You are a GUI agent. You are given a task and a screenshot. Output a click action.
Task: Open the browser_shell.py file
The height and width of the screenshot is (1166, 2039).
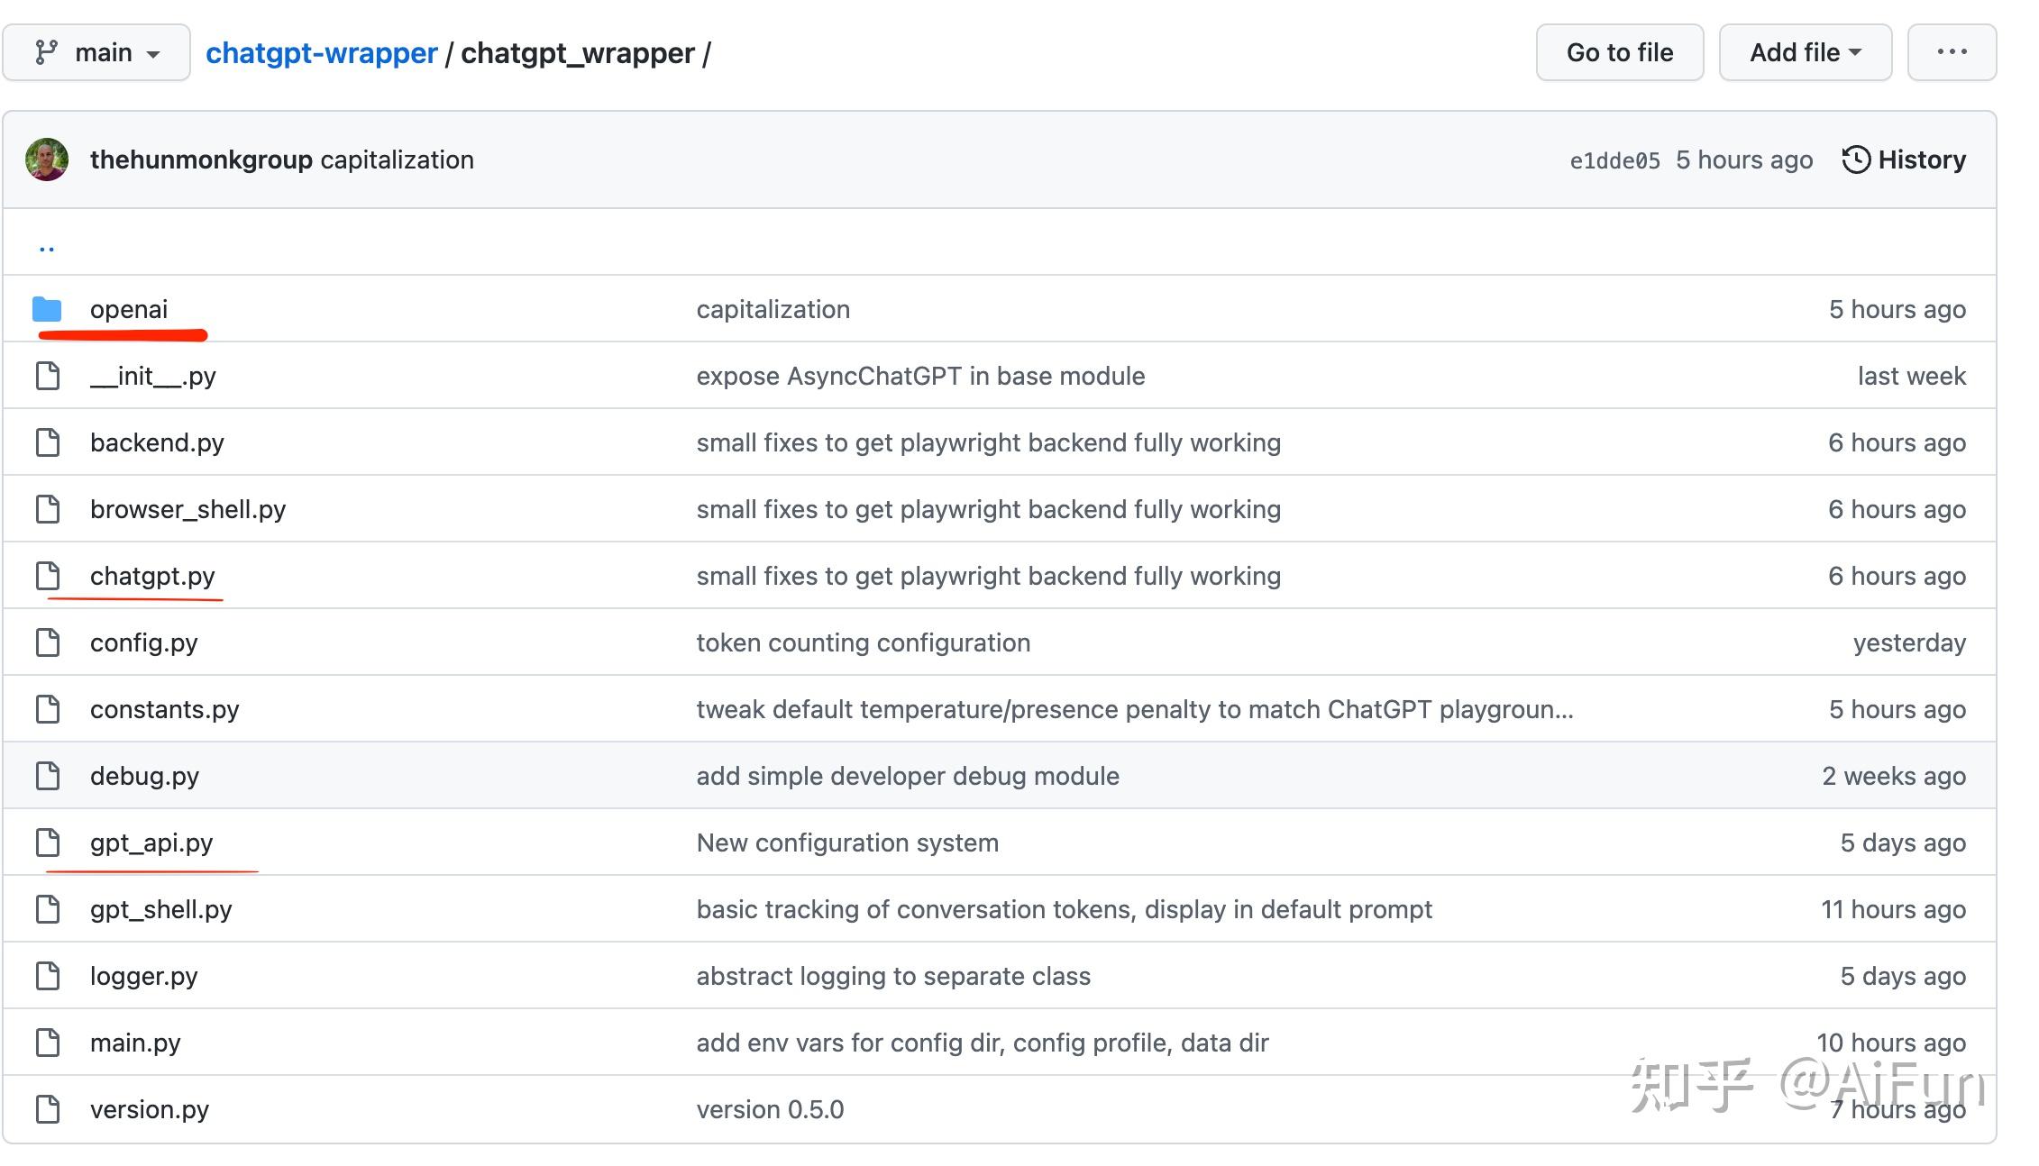[187, 509]
